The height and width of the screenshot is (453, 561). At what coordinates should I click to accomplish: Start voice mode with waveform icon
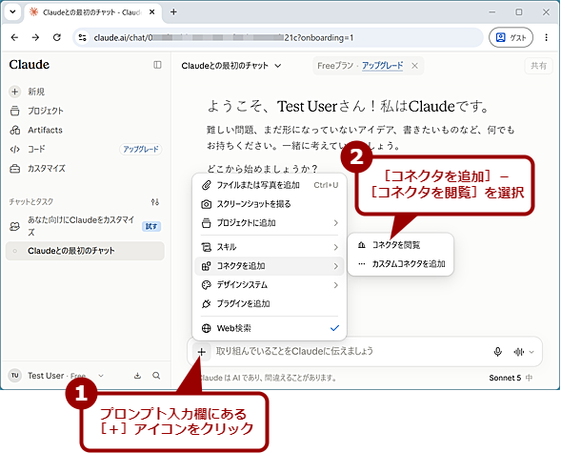[519, 352]
